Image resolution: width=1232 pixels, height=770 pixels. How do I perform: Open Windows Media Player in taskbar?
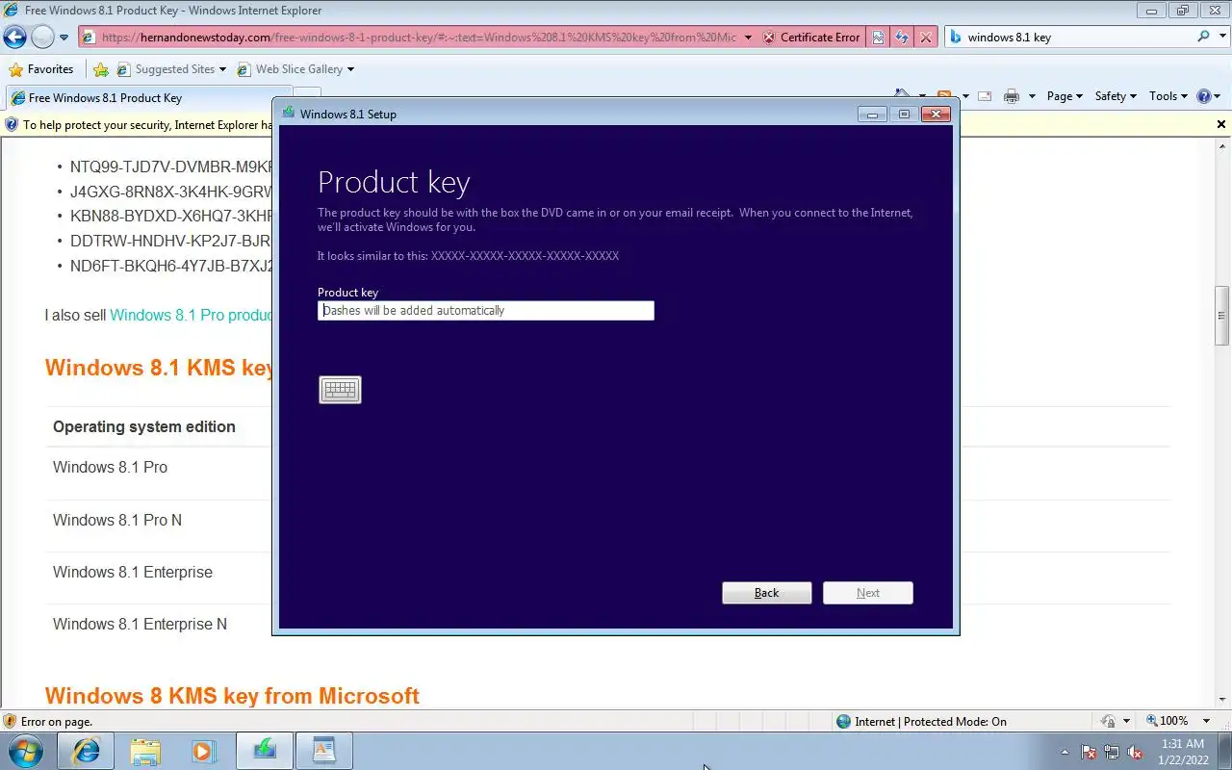pyautogui.click(x=203, y=751)
